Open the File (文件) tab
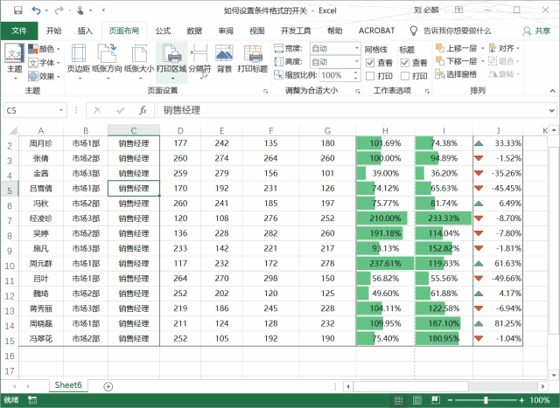The height and width of the screenshot is (408, 560). tap(19, 31)
